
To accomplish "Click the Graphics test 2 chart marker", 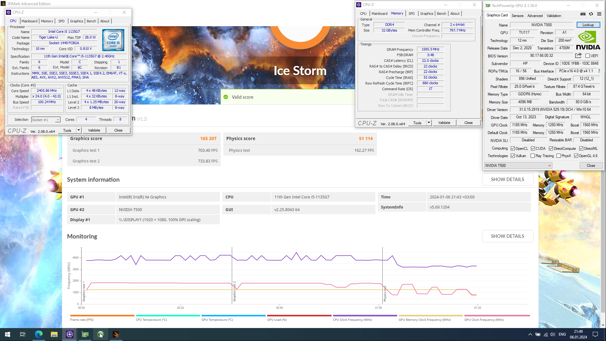I will pos(234,291).
